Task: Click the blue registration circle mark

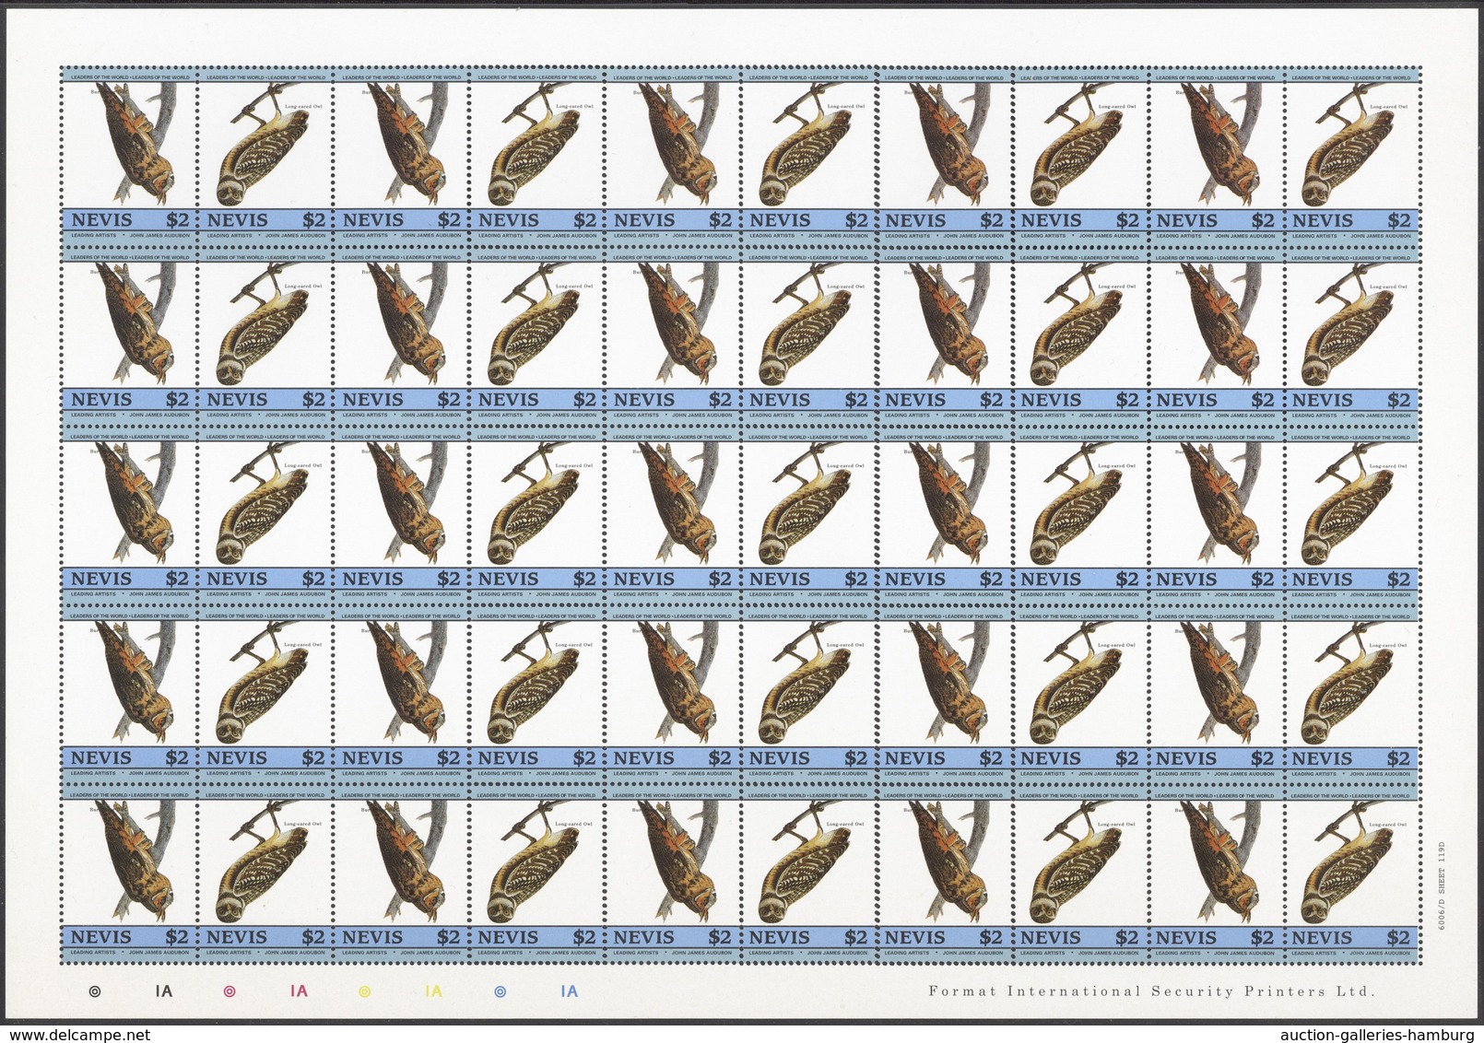Action: coord(500,991)
